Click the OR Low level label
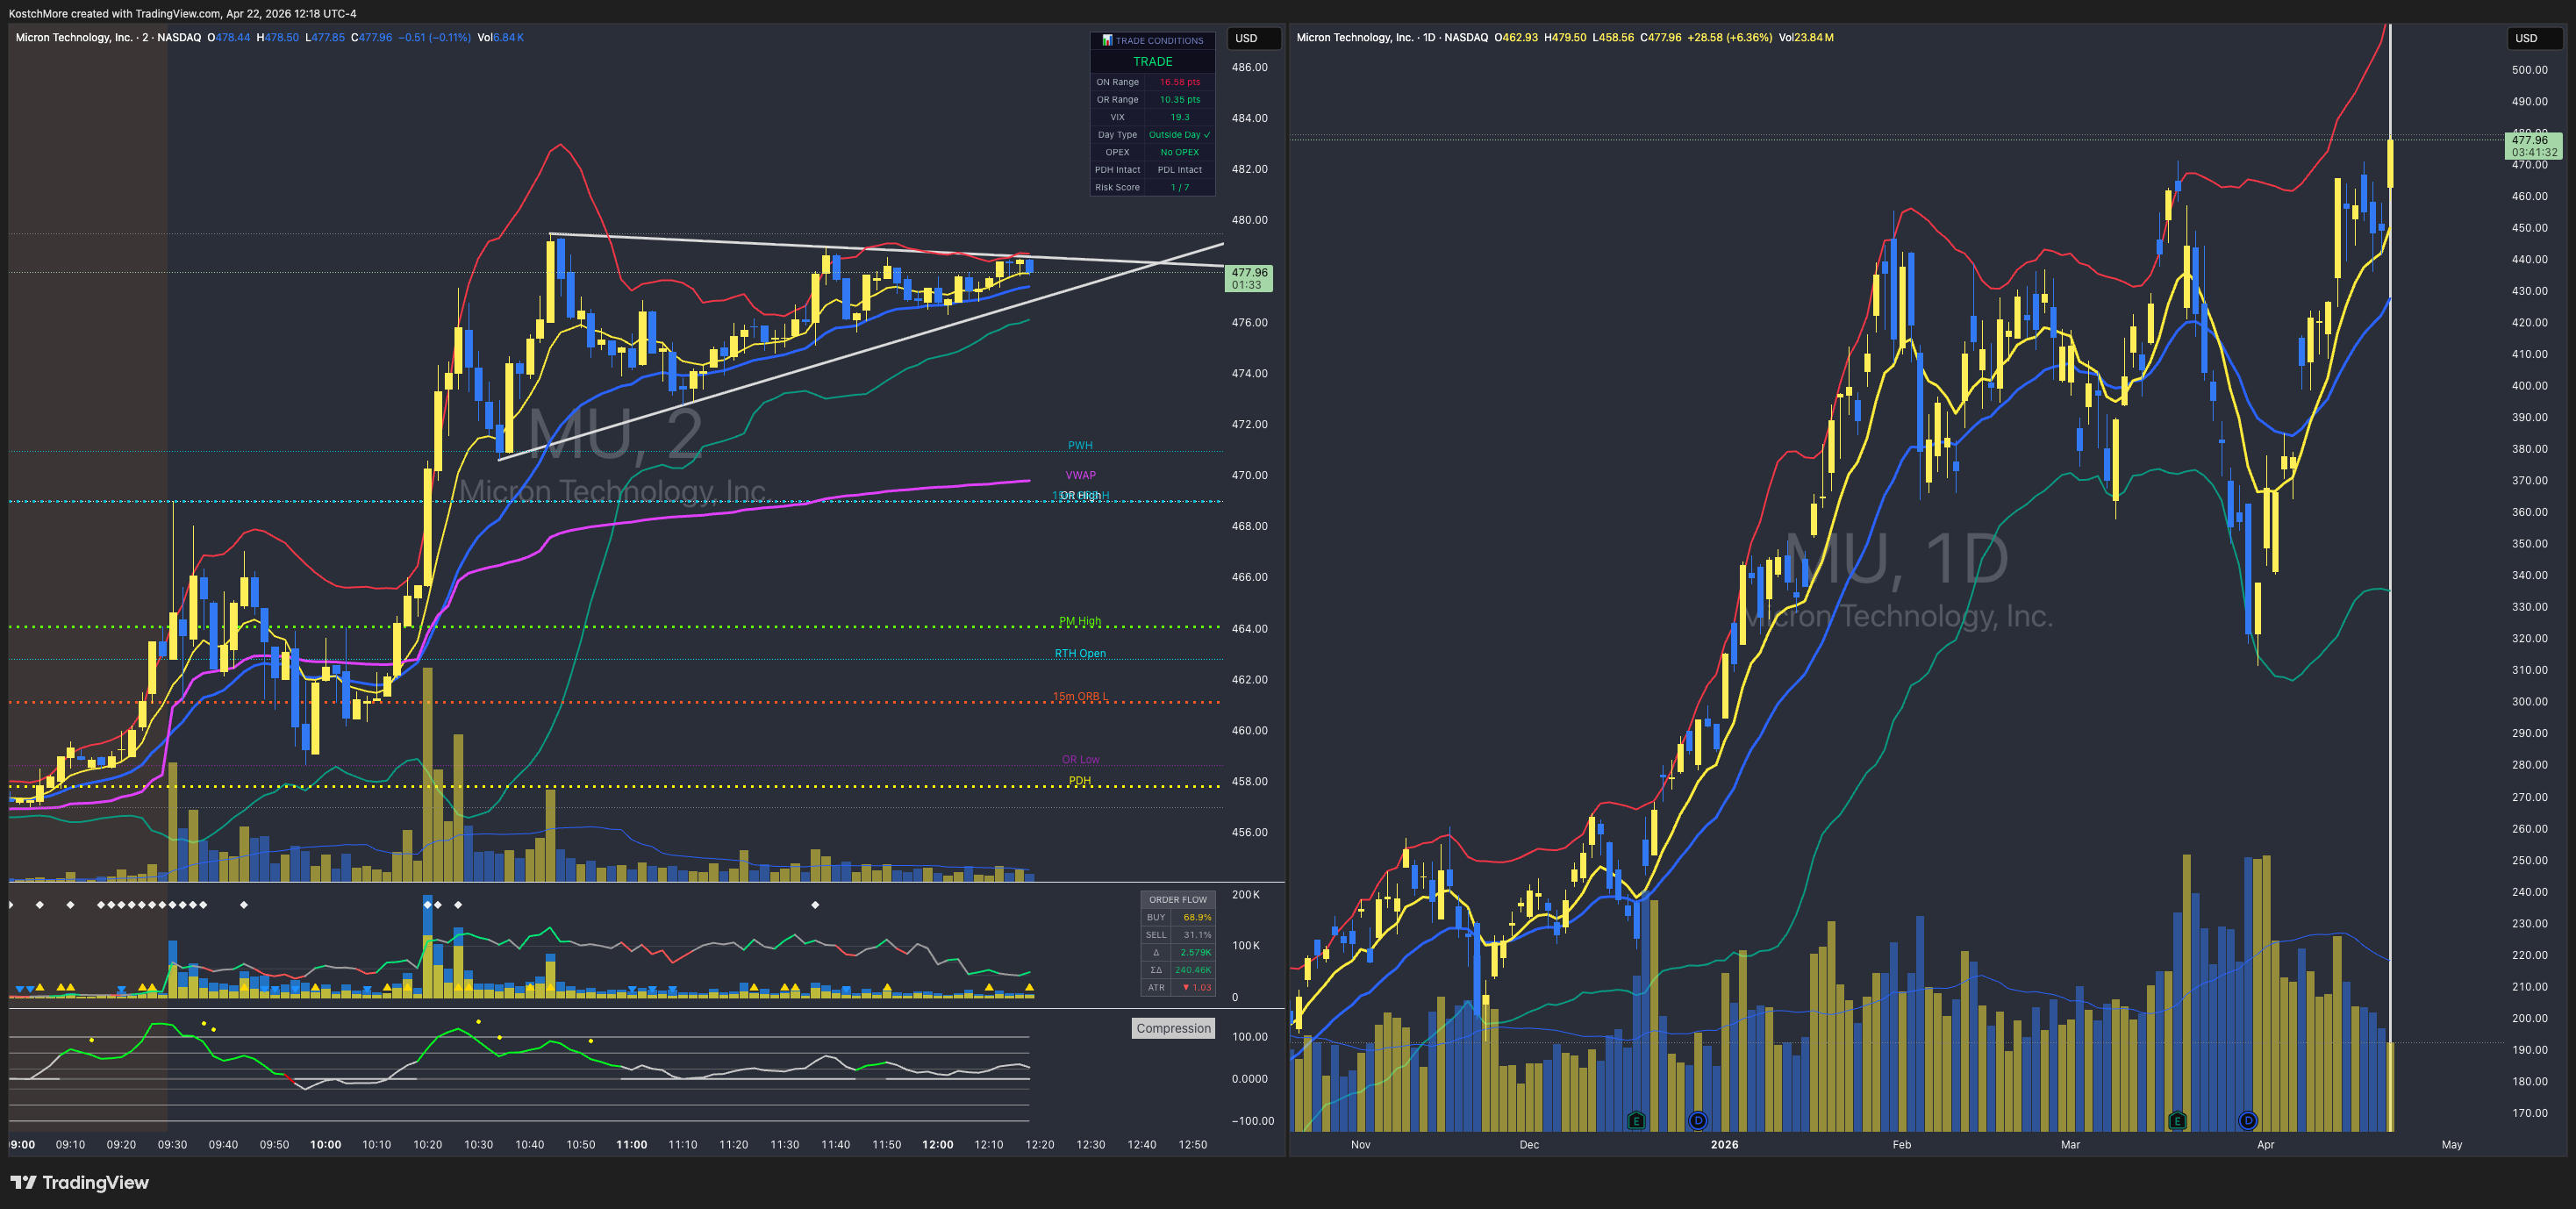This screenshot has width=2576, height=1209. (1080, 760)
